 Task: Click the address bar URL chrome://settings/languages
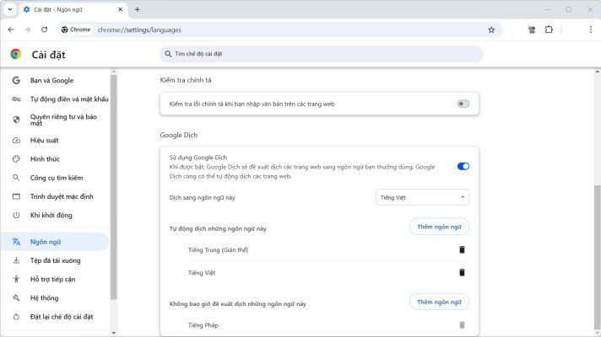coord(139,29)
